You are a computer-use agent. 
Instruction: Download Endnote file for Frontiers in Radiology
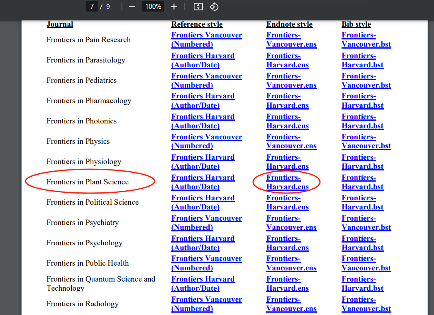click(291, 304)
